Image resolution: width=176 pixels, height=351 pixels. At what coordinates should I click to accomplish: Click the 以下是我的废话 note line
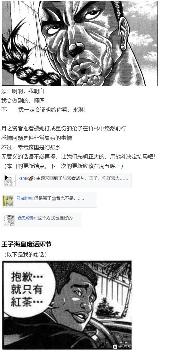tap(25, 255)
